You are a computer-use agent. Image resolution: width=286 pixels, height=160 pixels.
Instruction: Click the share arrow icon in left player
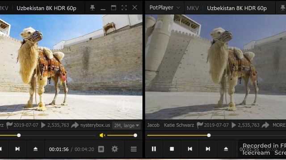75,125
